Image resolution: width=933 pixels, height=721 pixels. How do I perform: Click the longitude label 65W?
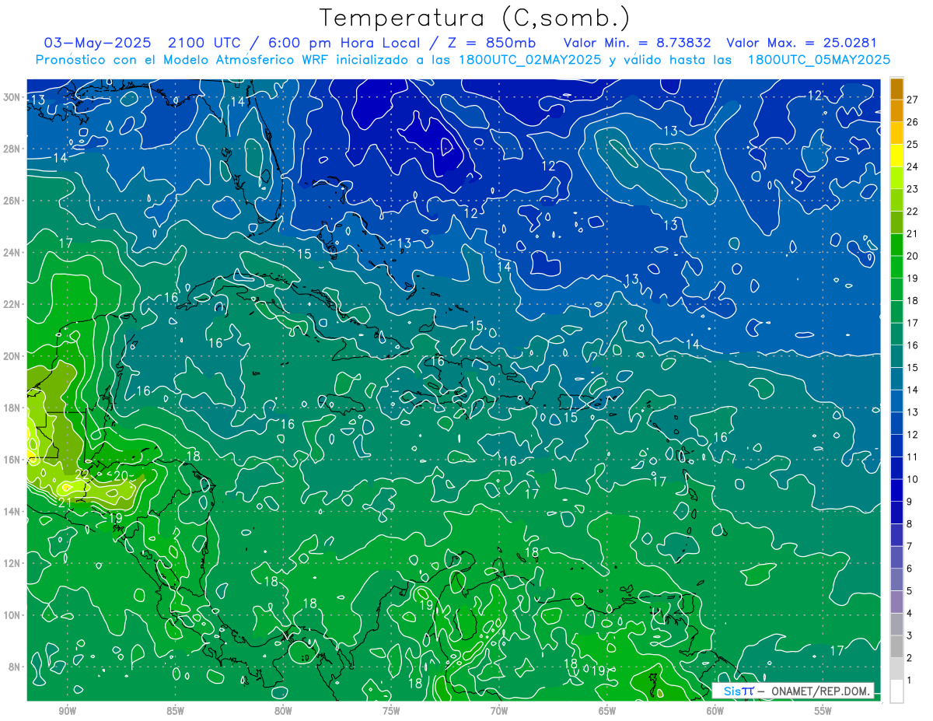pos(607,711)
